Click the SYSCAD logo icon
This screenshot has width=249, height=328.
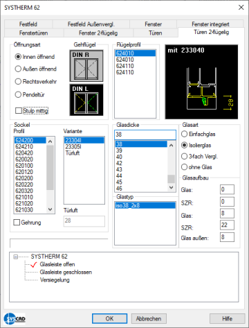point(15,318)
